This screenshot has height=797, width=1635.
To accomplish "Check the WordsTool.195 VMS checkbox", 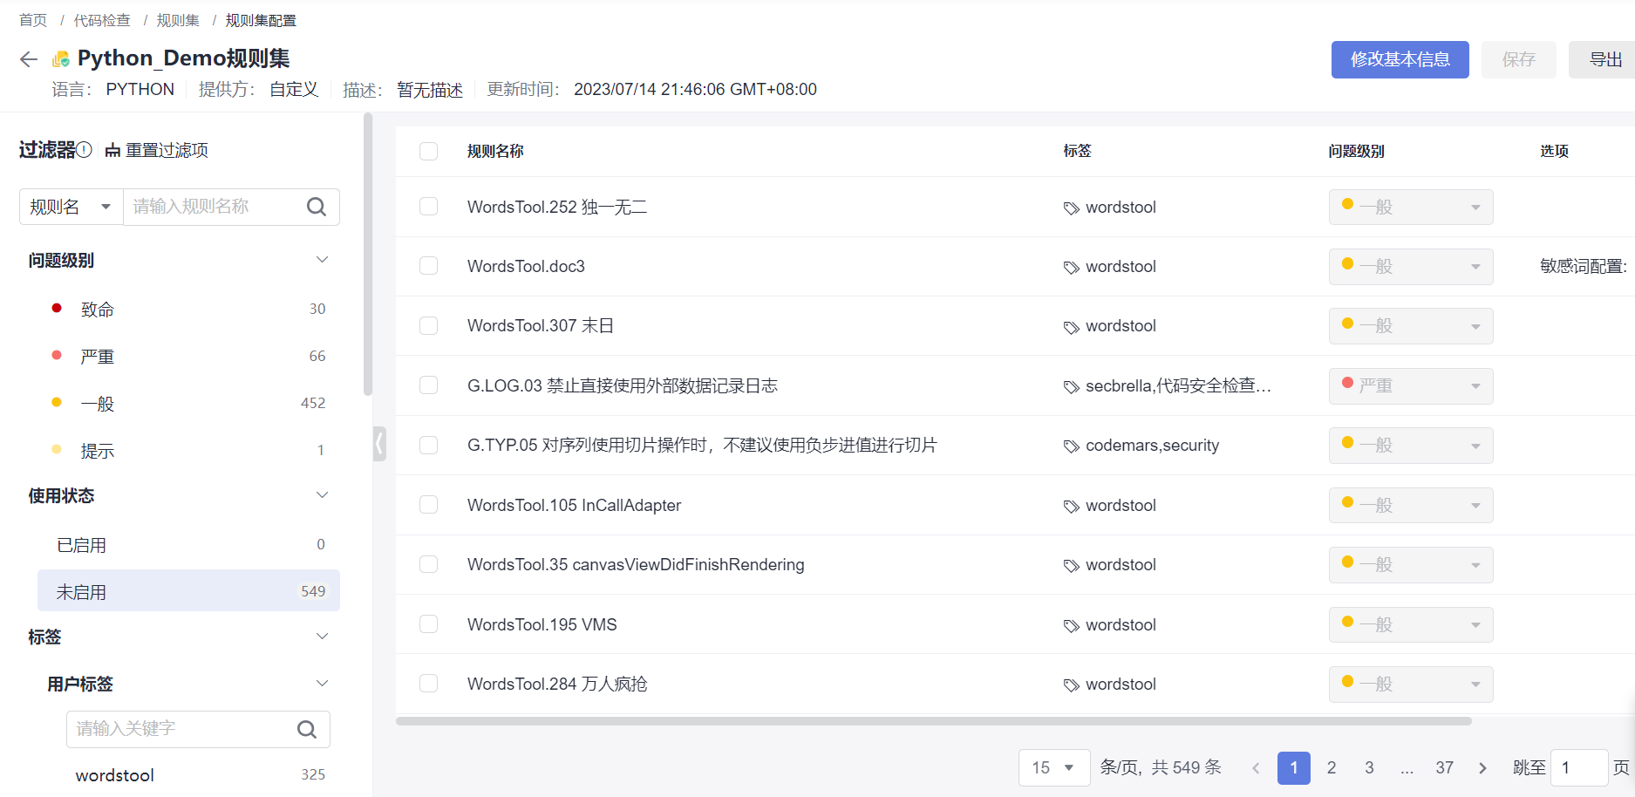I will tap(428, 624).
